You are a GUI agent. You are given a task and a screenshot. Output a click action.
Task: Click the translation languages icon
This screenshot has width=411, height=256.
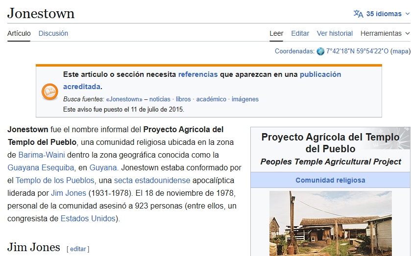click(x=358, y=14)
